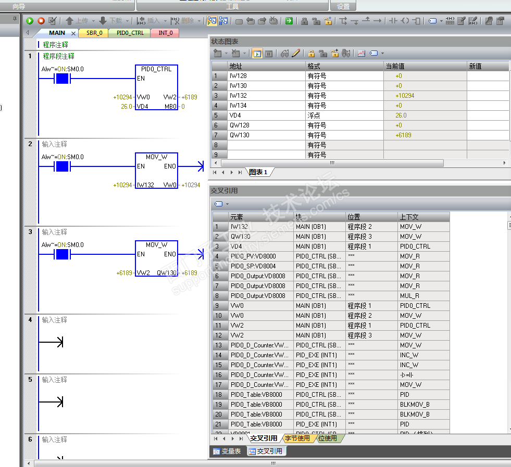Expand dropdown in cross reference toolbar
This screenshot has height=467, width=511.
click(x=228, y=204)
